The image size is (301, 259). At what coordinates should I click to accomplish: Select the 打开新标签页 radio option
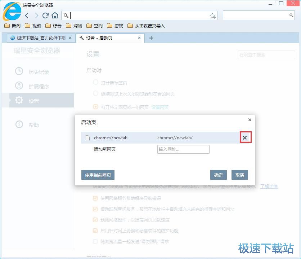point(95,83)
